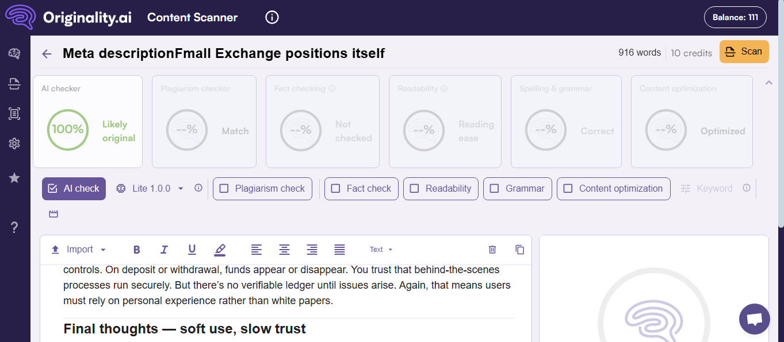This screenshot has height=342, width=784.
Task: Open the settings gear in the sidebar
Action: pos(15,143)
